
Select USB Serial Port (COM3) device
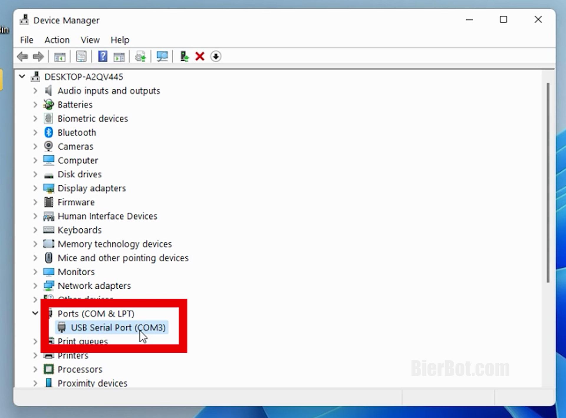[x=118, y=328]
